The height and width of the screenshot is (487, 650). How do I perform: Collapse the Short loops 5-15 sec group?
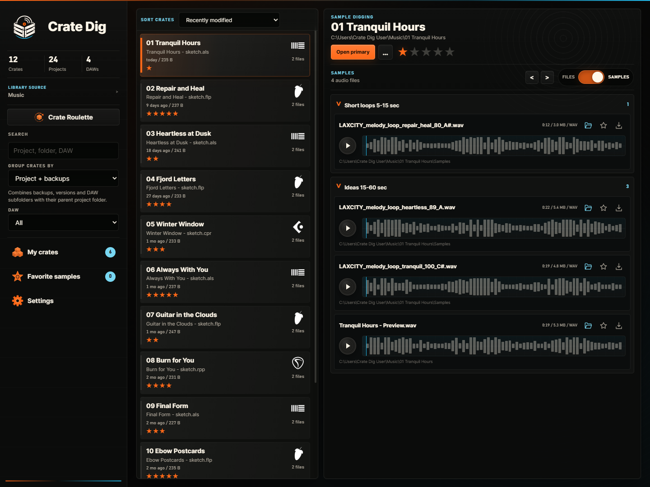click(x=339, y=105)
